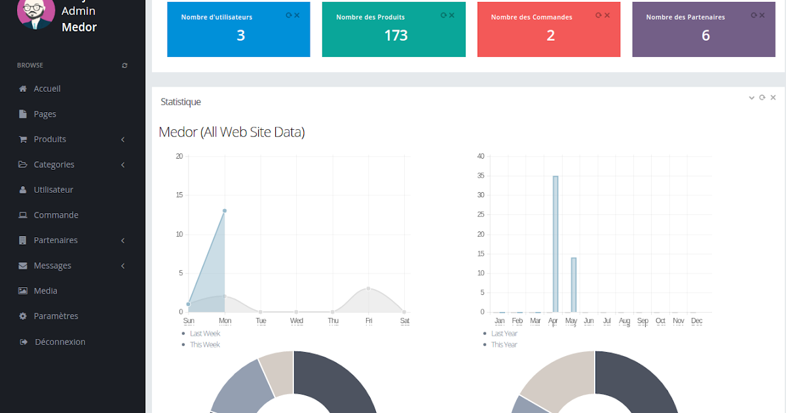Click the This Week legend in line chart
This screenshot has width=786, height=413.
[x=205, y=345]
